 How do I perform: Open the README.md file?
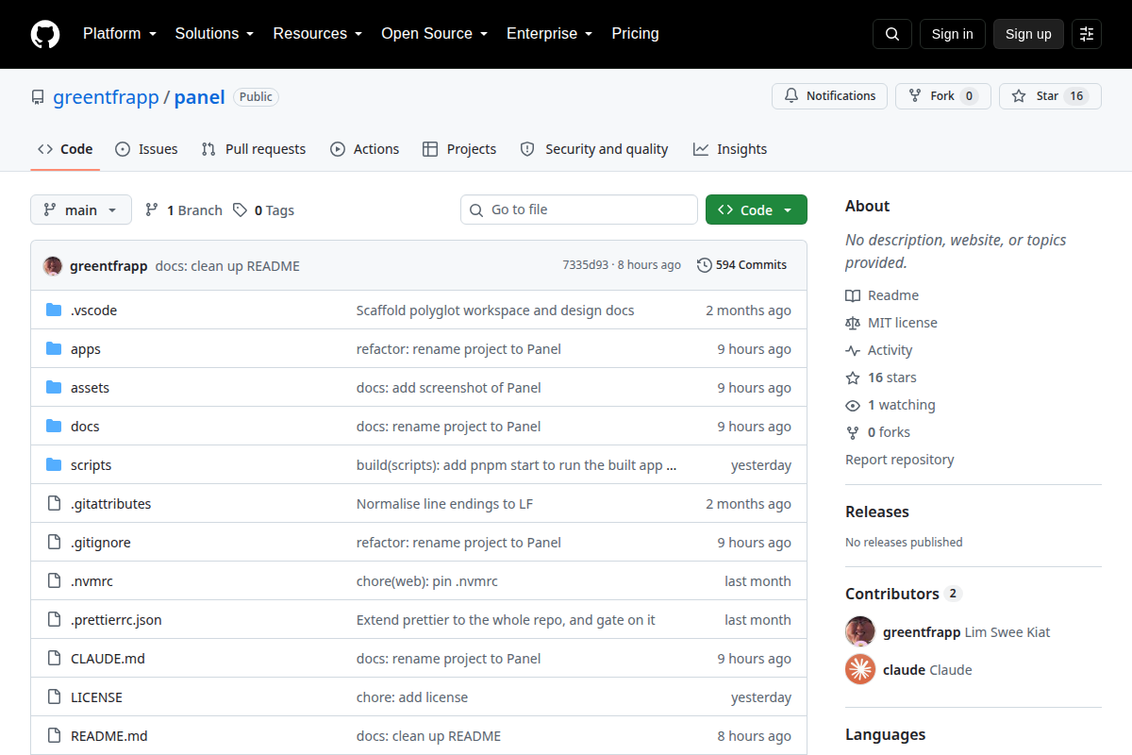click(x=109, y=736)
